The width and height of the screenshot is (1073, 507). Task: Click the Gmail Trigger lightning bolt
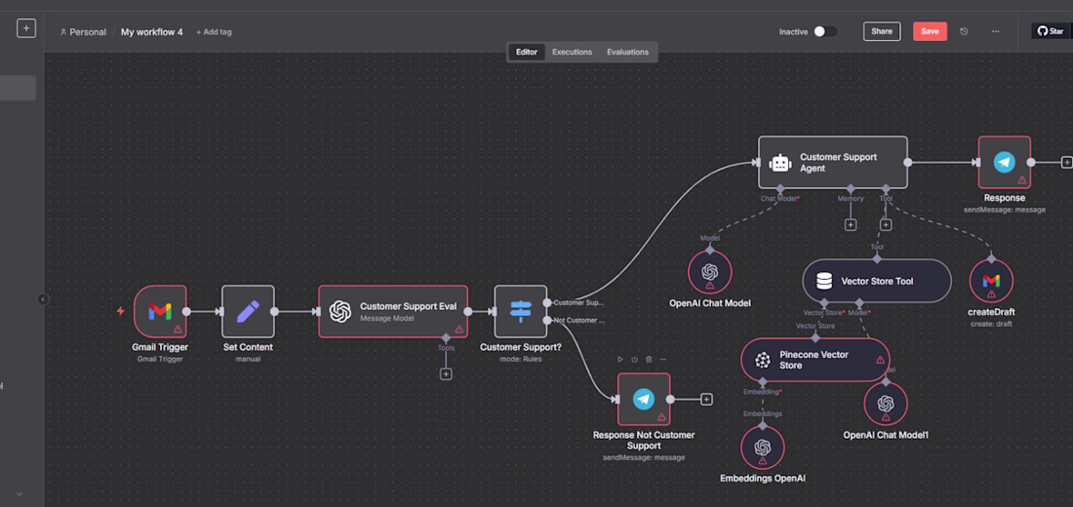pyautogui.click(x=120, y=311)
